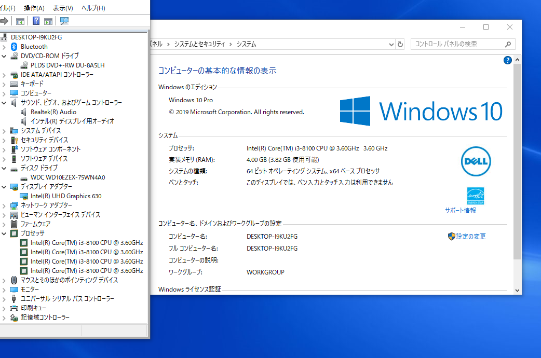This screenshot has height=358, width=541.
Task: Expand the Bluetooth tree node
Action: tap(4, 47)
